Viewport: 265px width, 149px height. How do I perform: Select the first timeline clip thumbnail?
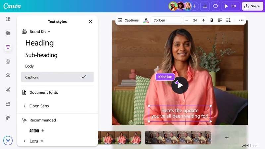click(119, 138)
